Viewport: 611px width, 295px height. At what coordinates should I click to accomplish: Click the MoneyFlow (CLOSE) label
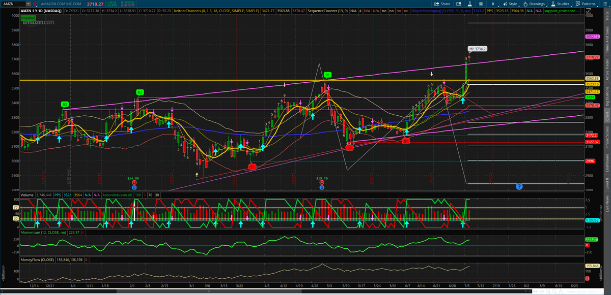click(37, 259)
